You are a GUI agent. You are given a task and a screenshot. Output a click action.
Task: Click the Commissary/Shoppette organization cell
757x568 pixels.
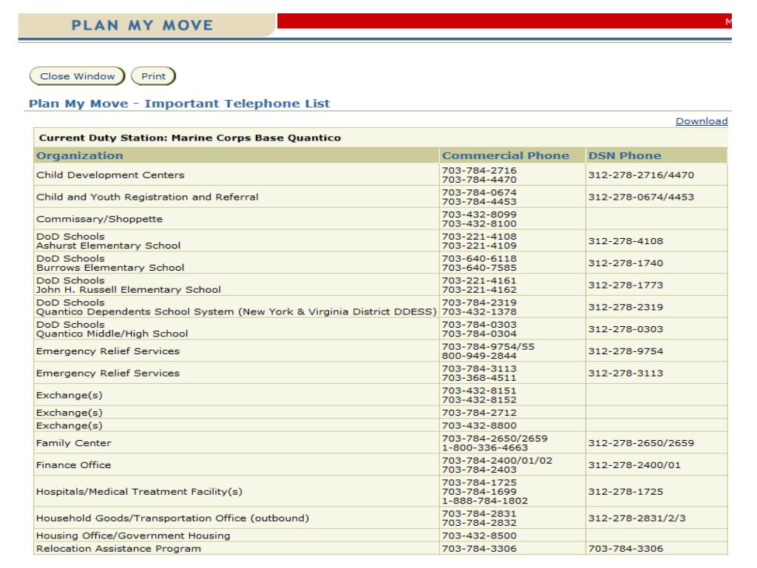click(x=237, y=219)
